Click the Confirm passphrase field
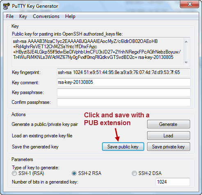The image size is (202, 195). (124, 102)
